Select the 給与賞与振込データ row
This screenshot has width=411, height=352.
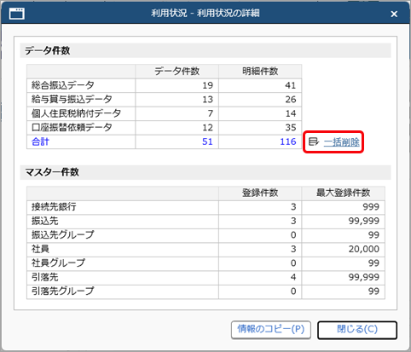pos(164,100)
